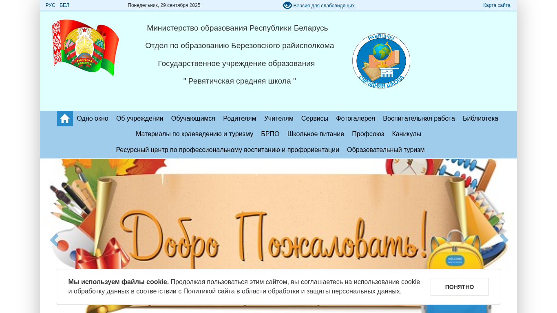Accept cookies with the ПОНЯТНО button
Image resolution: width=557 pixels, height=313 pixels.
coord(460,287)
